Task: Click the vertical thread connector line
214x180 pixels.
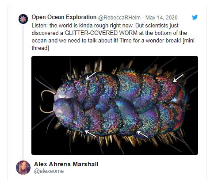Action: tap(23, 92)
